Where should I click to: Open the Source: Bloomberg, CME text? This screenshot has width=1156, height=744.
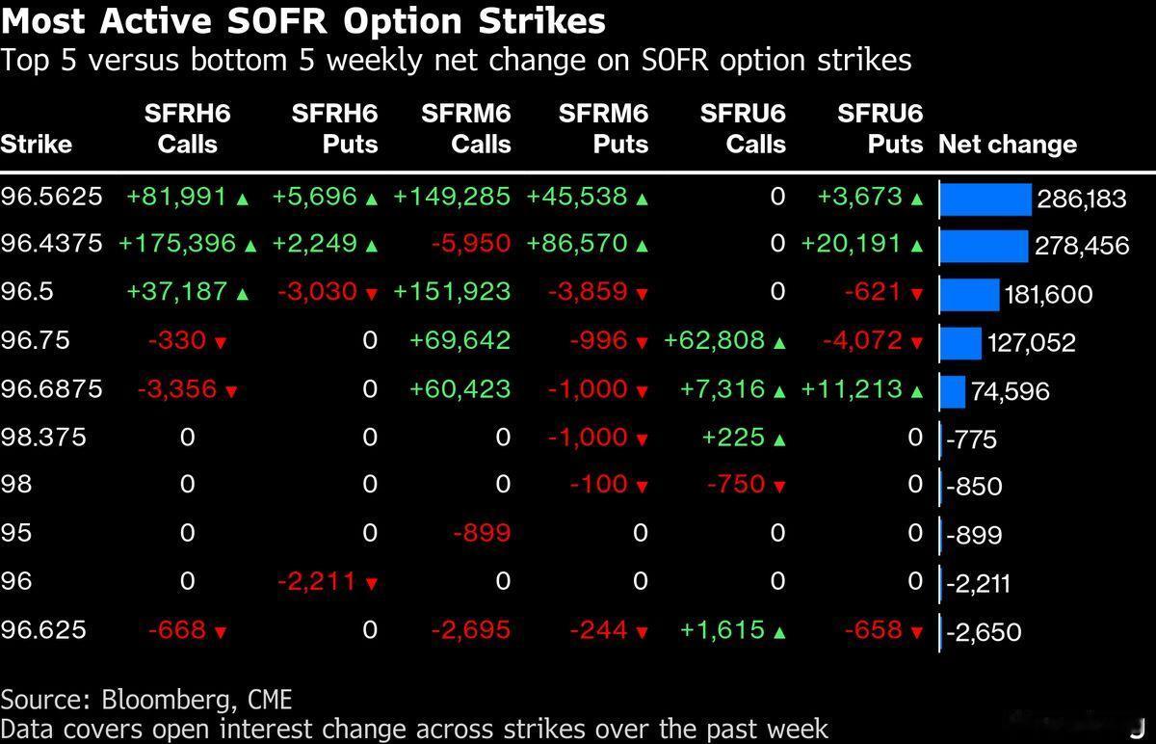pyautogui.click(x=146, y=699)
